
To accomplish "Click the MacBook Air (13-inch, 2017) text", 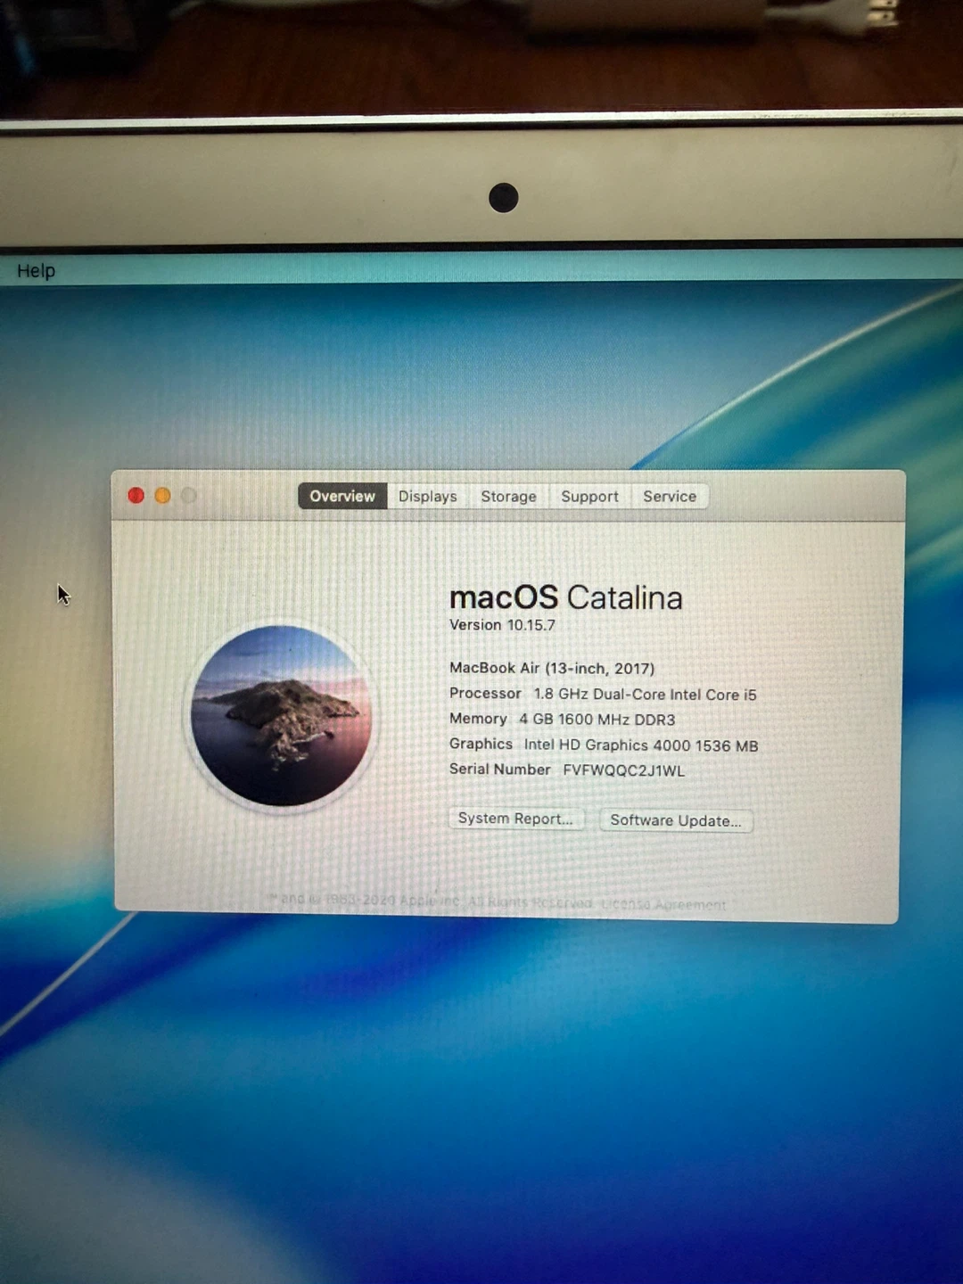I will [x=552, y=668].
